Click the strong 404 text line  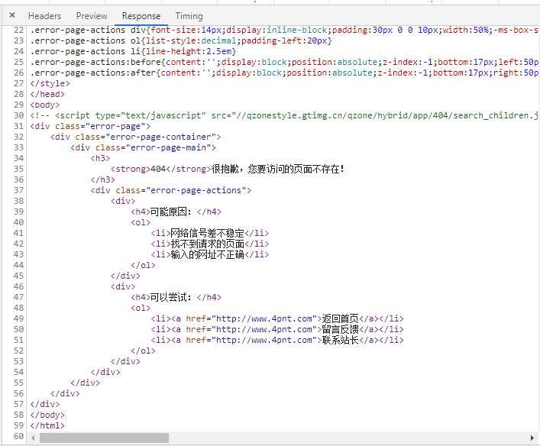[228, 169]
